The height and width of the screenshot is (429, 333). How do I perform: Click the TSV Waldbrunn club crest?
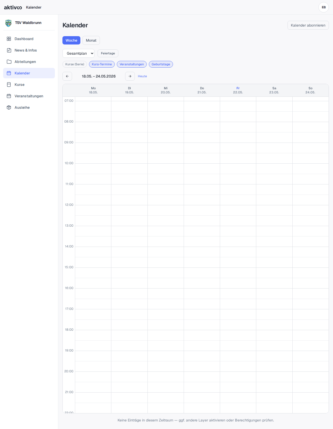(9, 23)
